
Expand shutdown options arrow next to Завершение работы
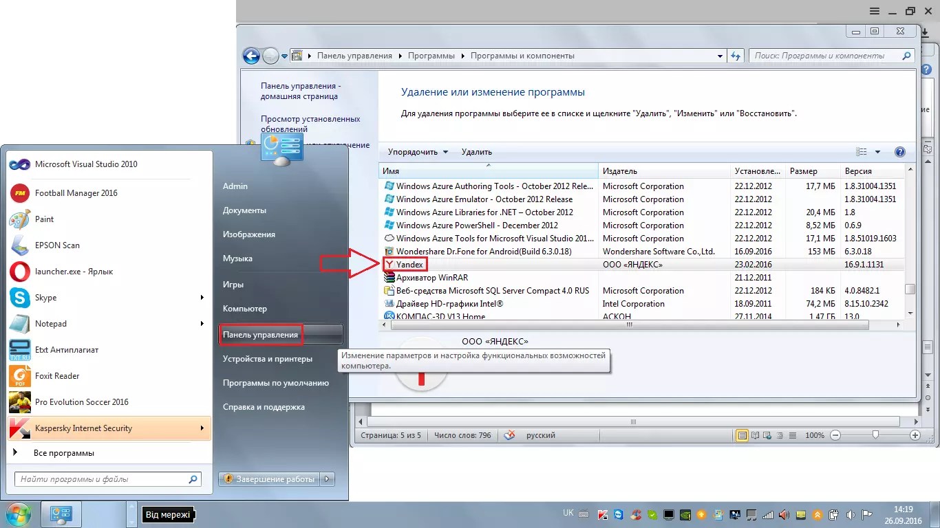(328, 479)
